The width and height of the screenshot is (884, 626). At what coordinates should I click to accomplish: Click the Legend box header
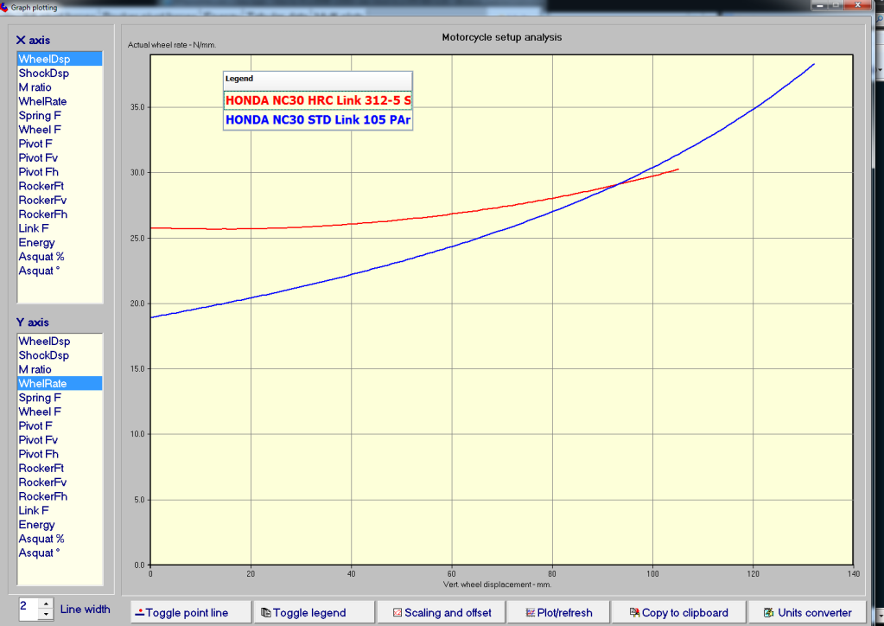[x=318, y=80]
